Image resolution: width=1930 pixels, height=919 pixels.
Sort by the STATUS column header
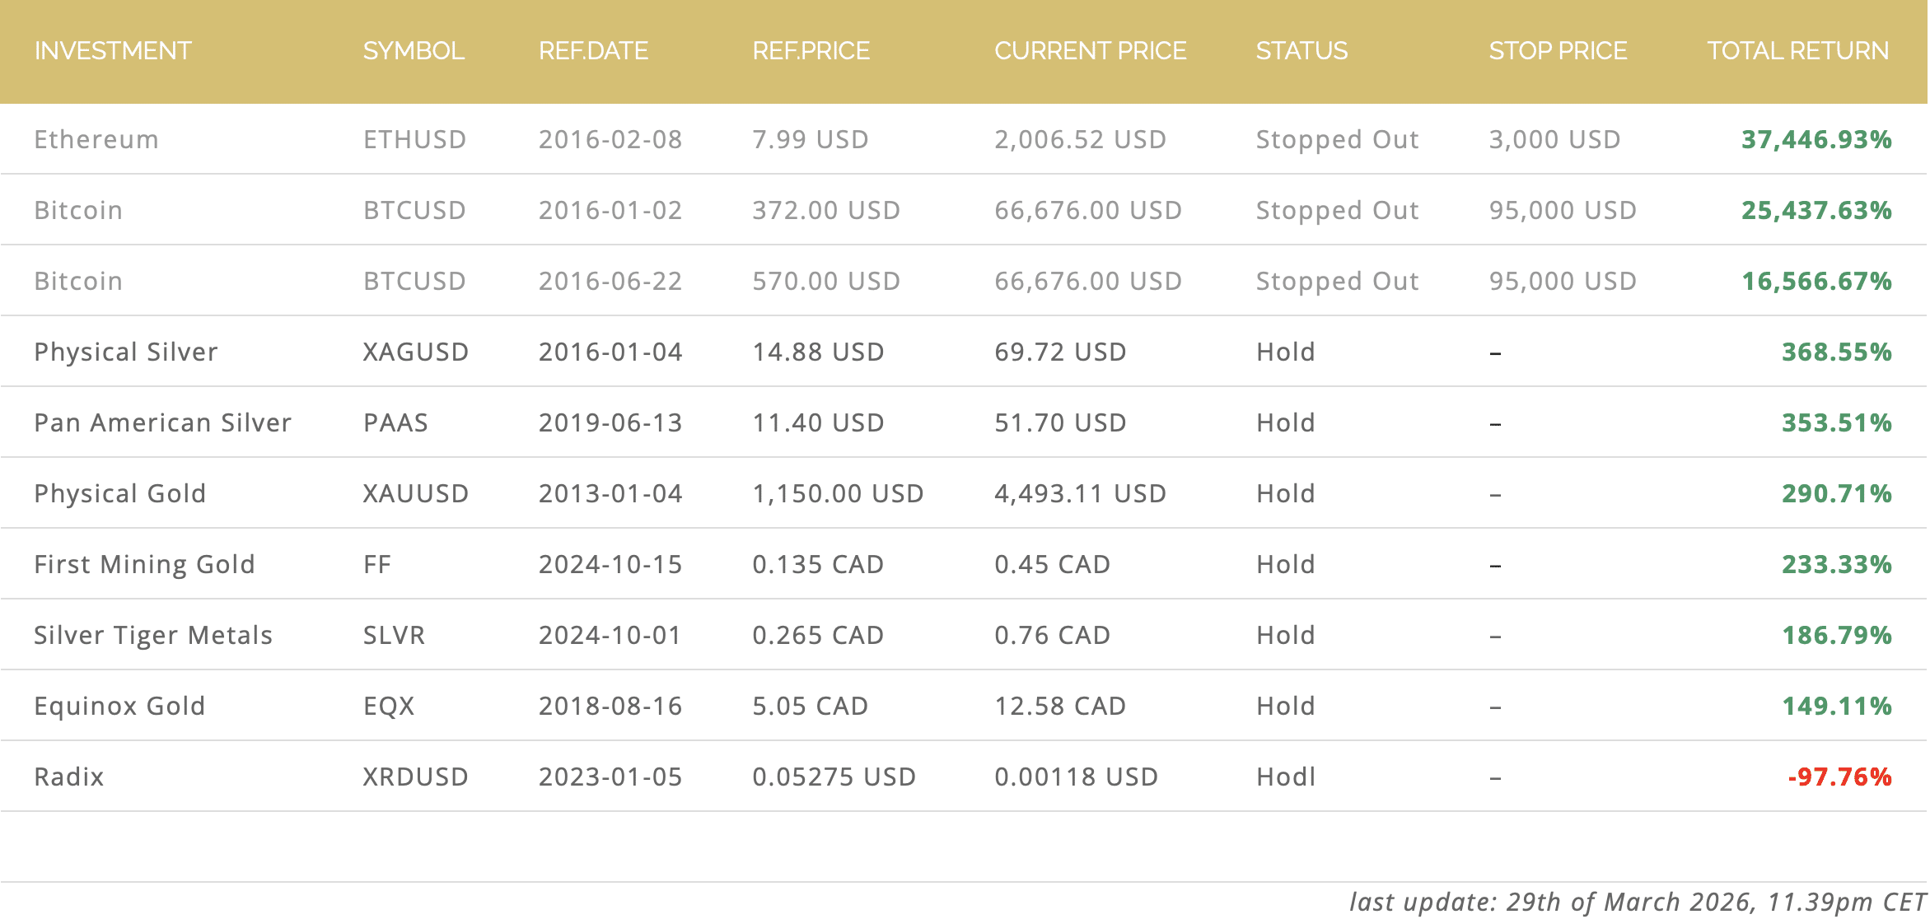click(1301, 51)
